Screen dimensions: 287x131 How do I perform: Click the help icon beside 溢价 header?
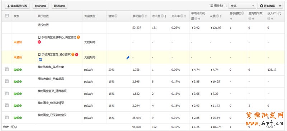tap(116, 16)
